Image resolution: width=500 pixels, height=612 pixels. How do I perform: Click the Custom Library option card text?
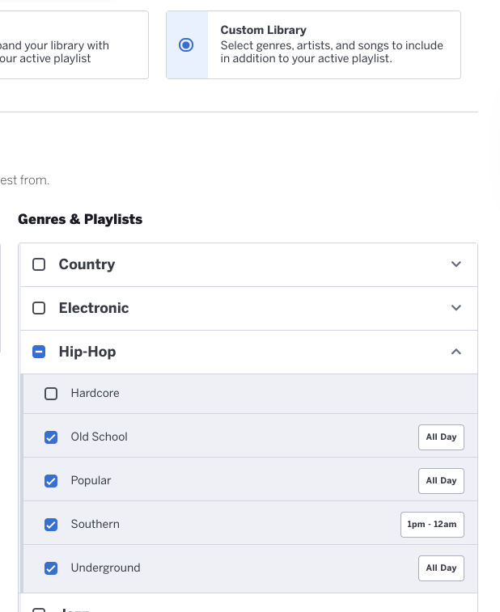coord(332,44)
